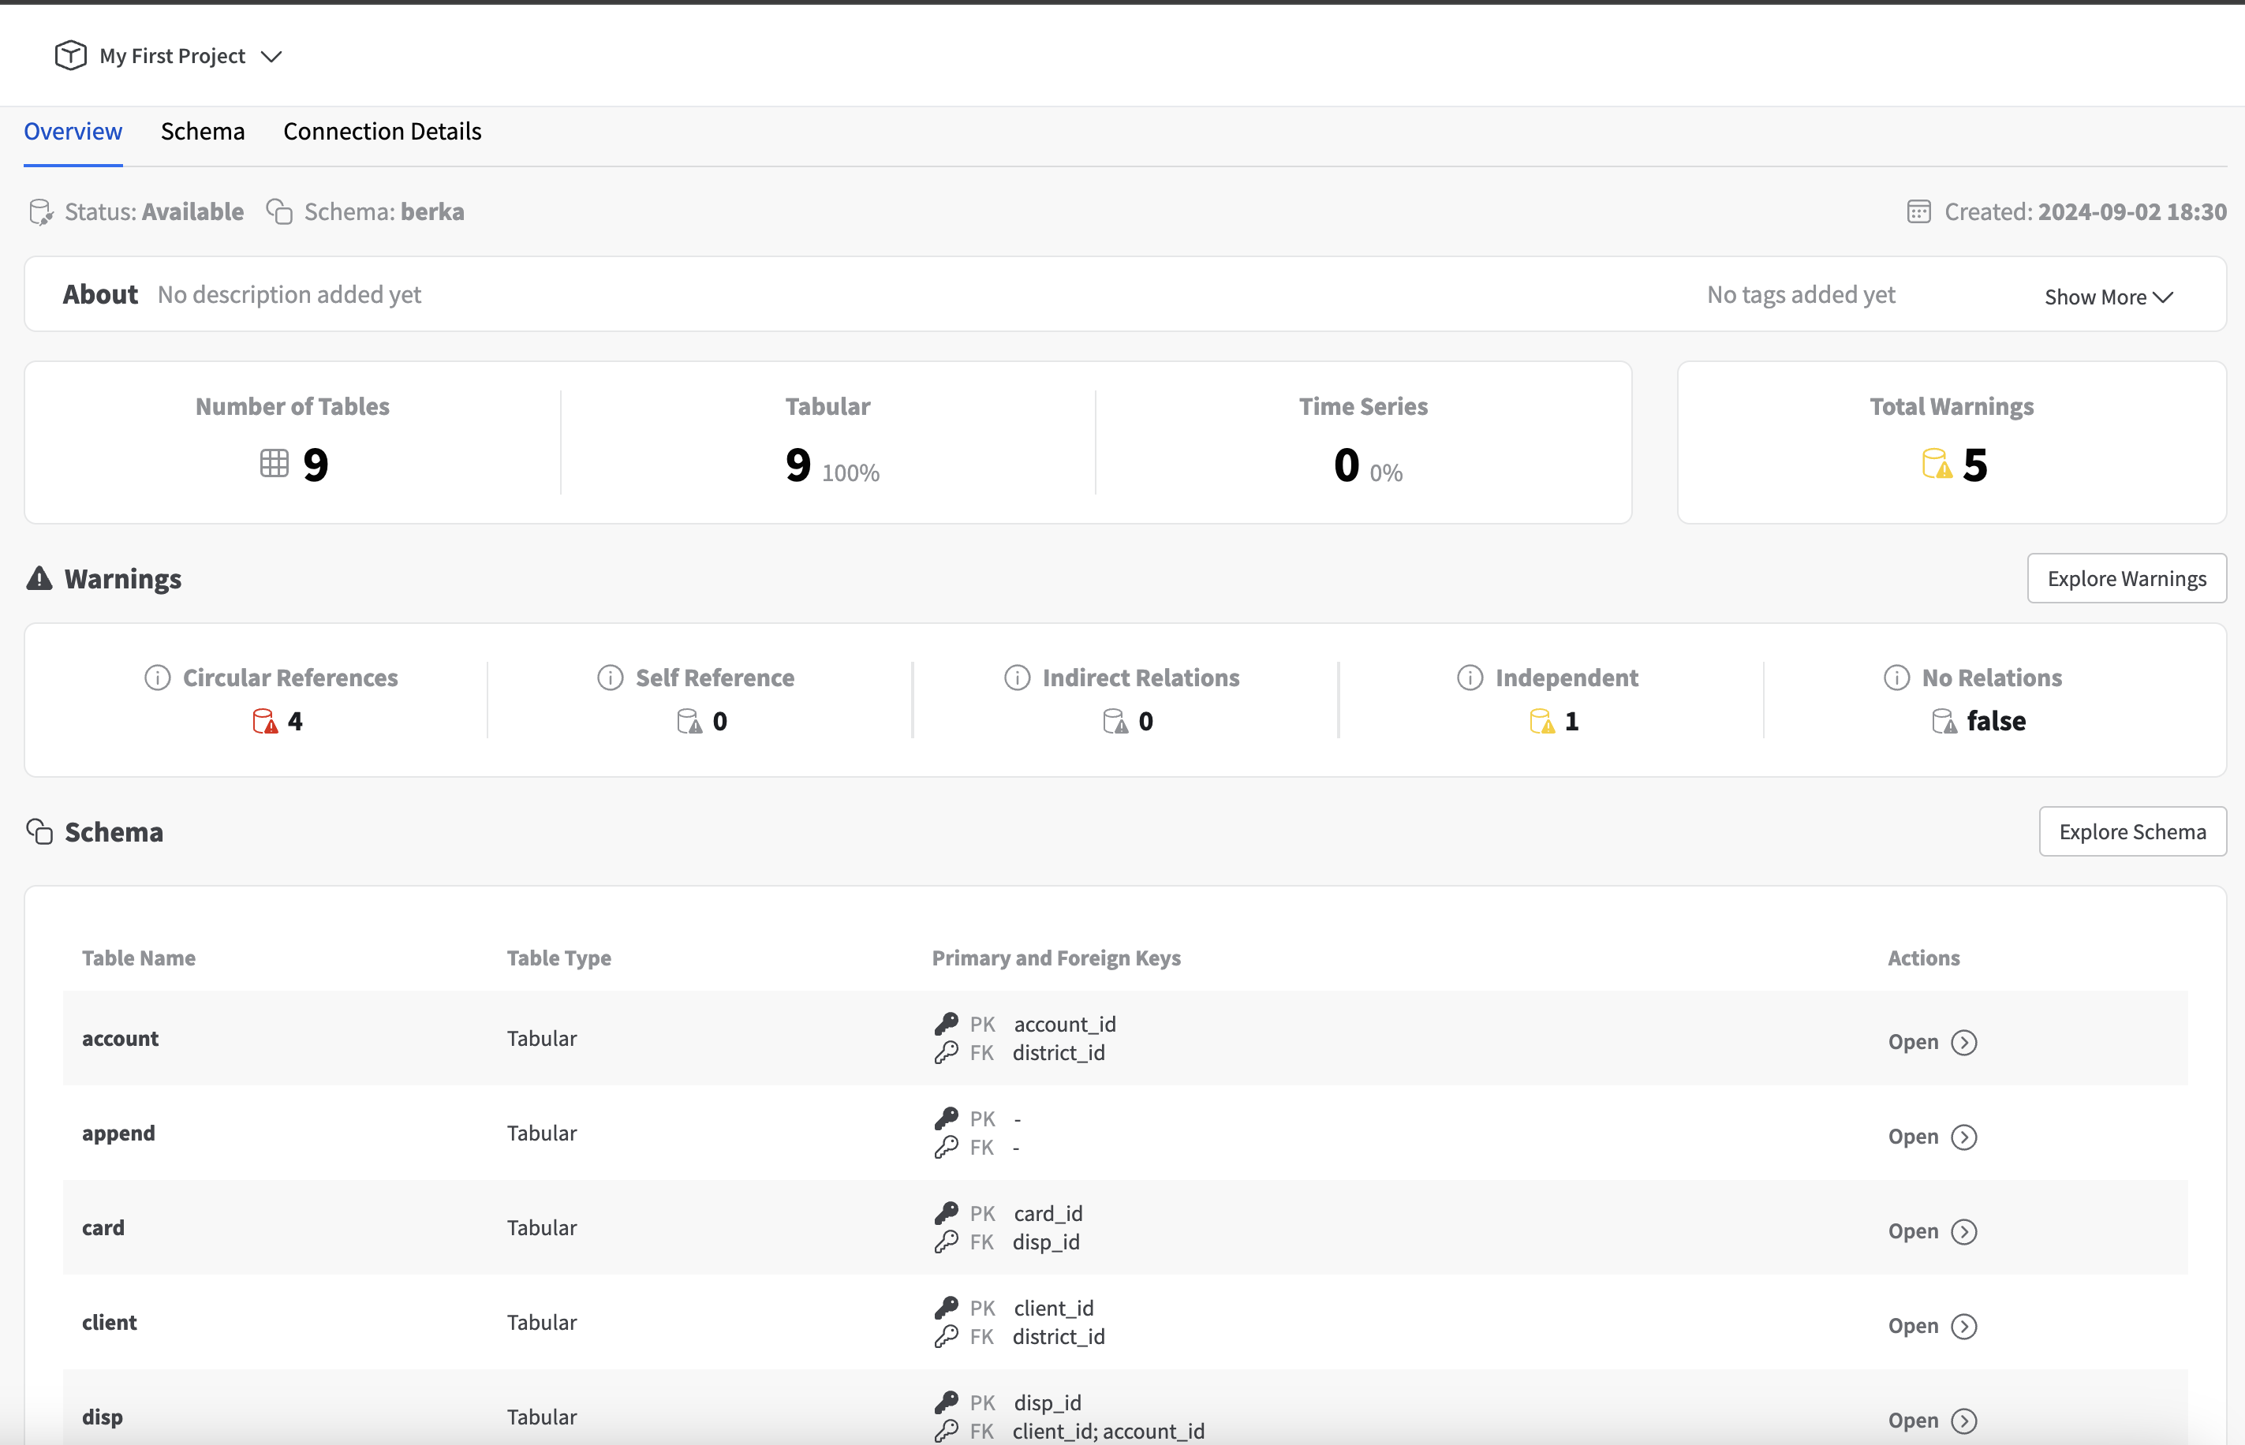Click the table grid icon under Number of Tables
Image resolution: width=2245 pixels, height=1445 pixels.
(274, 462)
